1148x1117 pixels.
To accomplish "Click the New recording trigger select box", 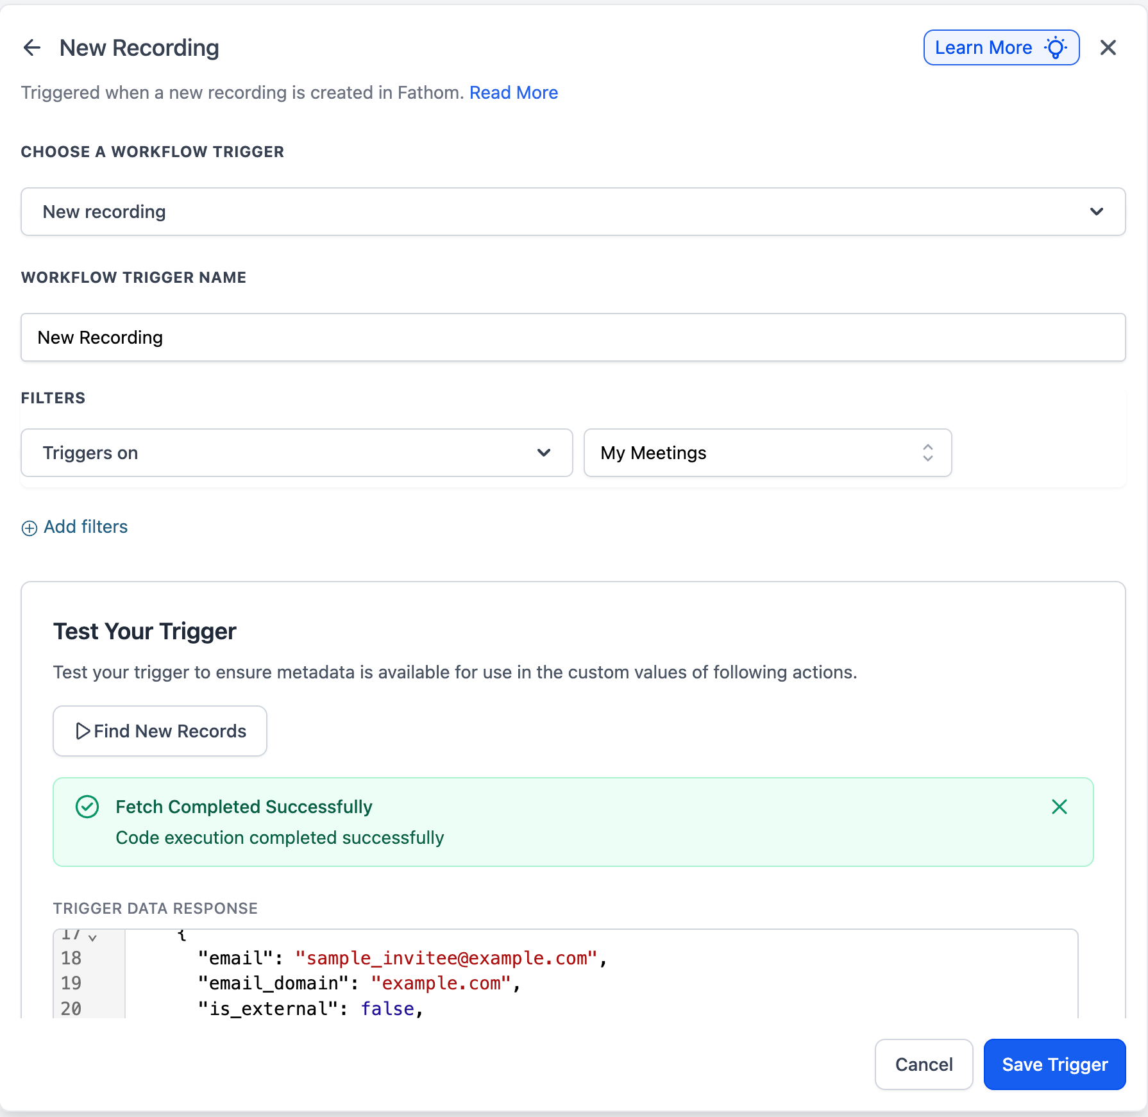I will tap(573, 212).
